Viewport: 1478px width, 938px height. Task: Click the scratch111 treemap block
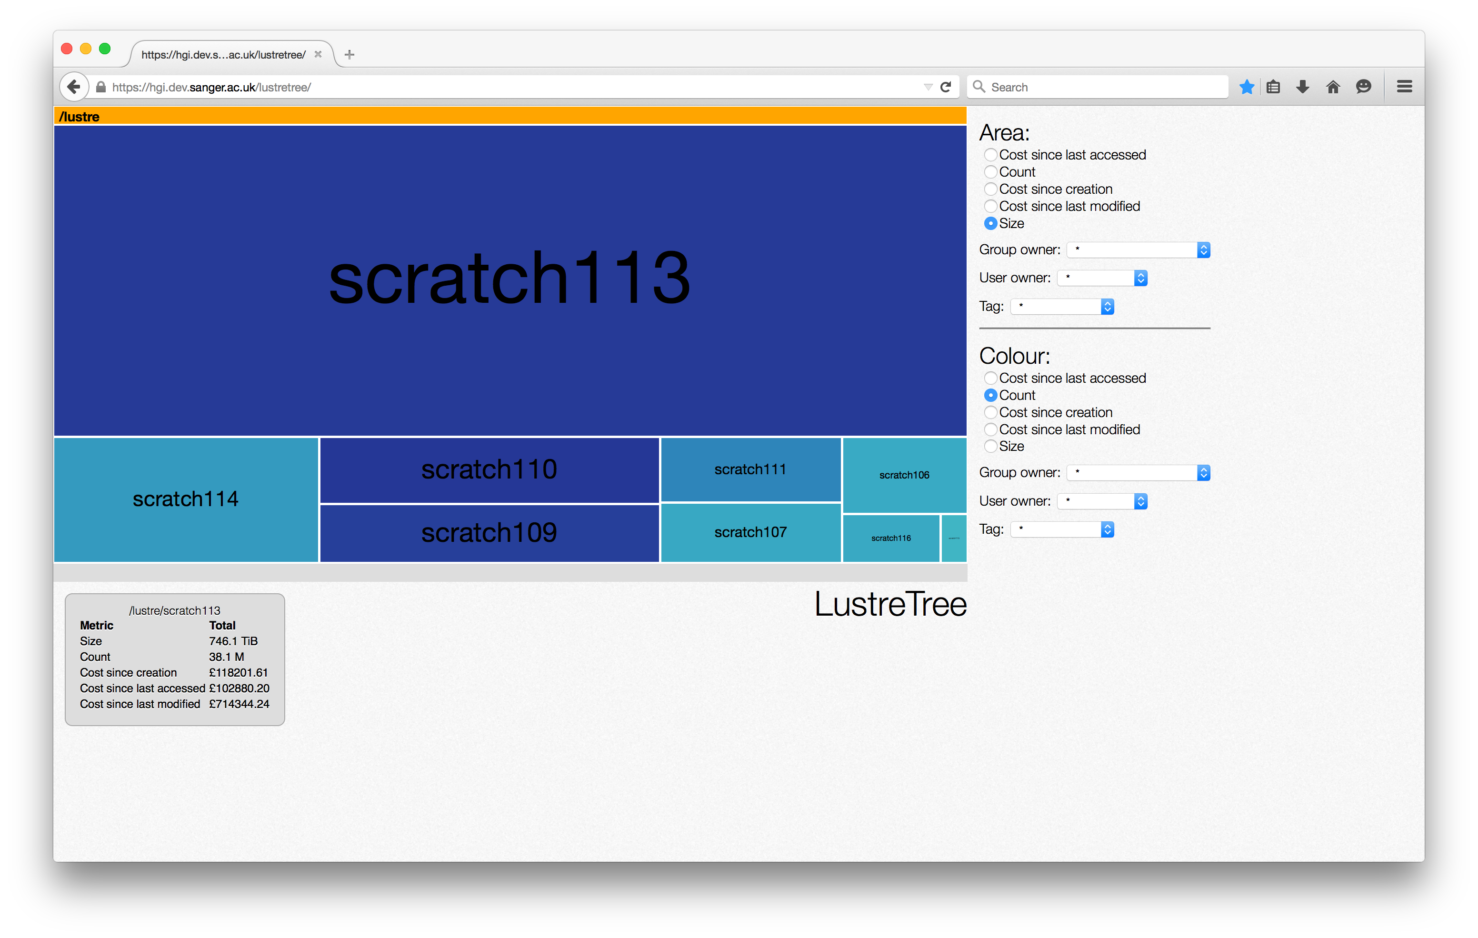[752, 468]
